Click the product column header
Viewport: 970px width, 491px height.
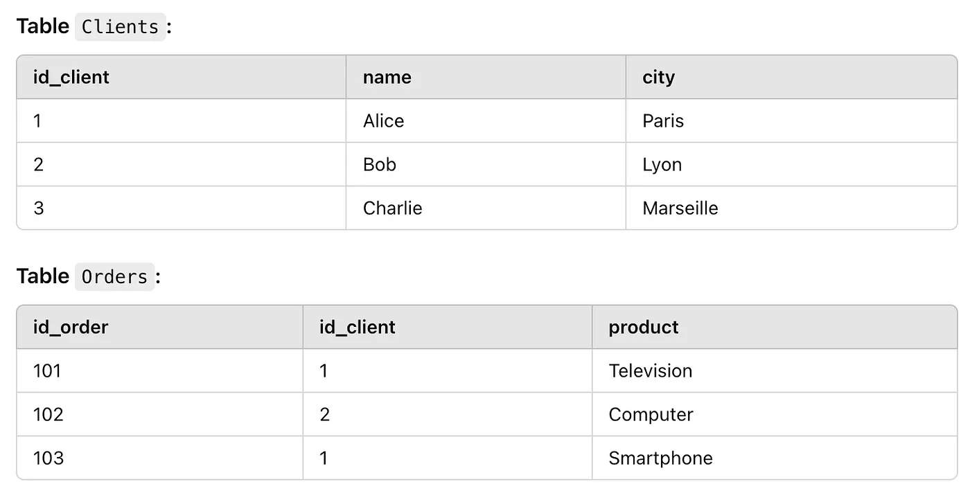pos(775,327)
